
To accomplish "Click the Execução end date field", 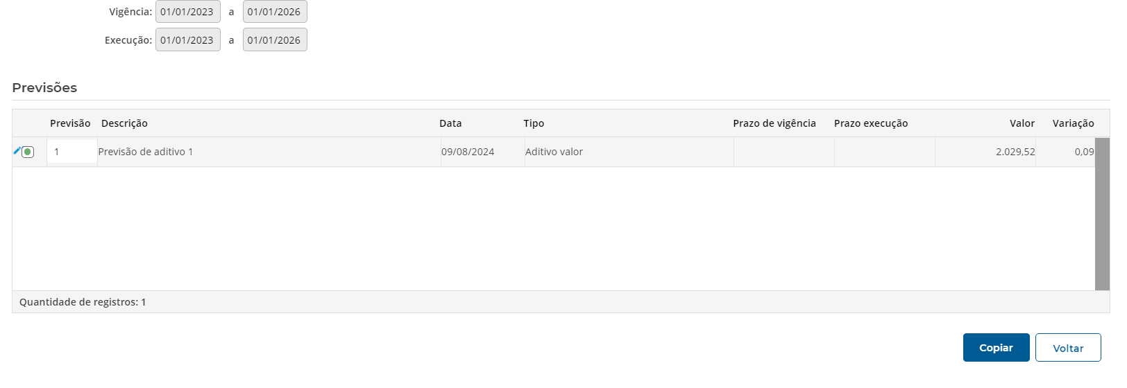I will 275,40.
